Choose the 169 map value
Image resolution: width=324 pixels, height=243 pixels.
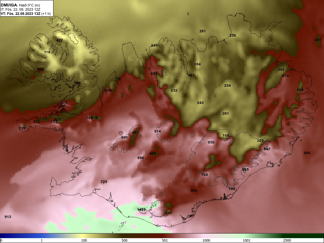[x=226, y=135]
